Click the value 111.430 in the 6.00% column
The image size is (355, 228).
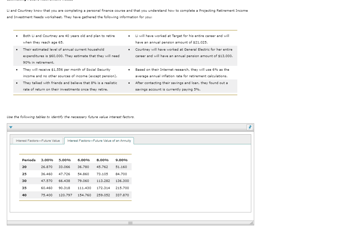[x=84, y=188]
